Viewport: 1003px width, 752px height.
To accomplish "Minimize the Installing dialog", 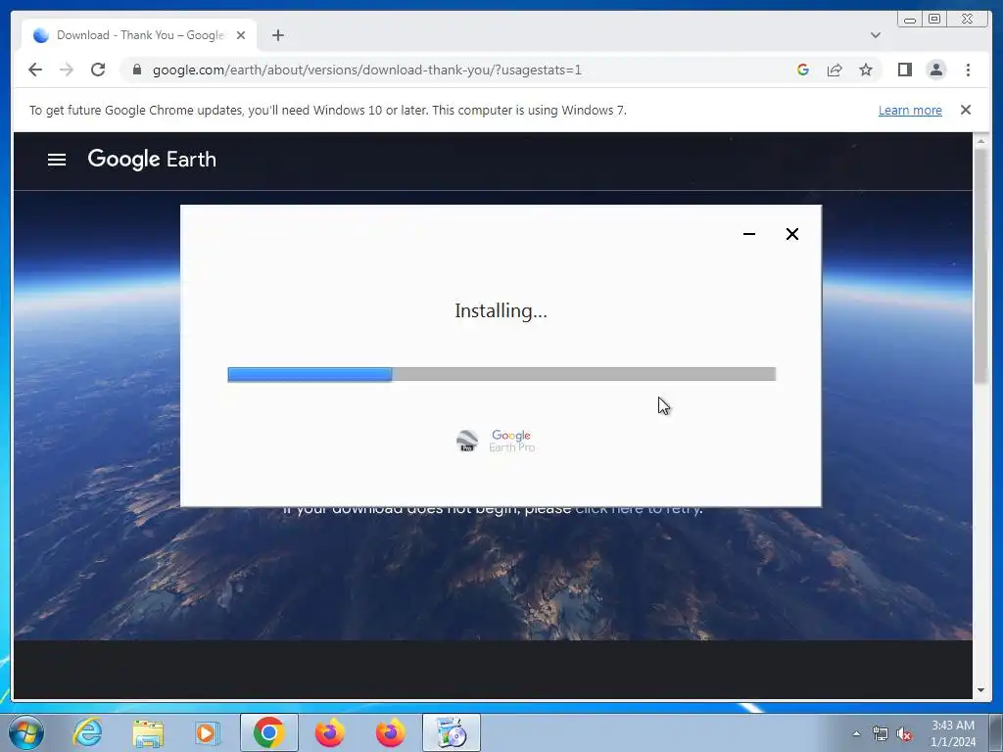I will pyautogui.click(x=749, y=234).
